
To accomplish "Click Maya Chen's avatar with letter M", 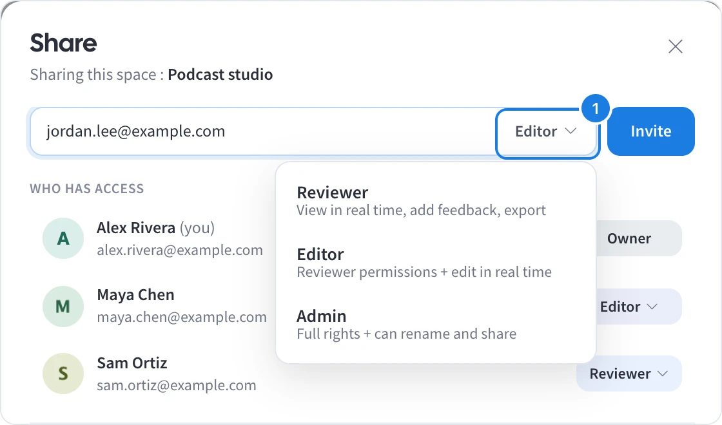I will [63, 307].
